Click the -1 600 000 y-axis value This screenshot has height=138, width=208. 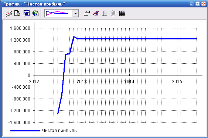tap(19, 123)
